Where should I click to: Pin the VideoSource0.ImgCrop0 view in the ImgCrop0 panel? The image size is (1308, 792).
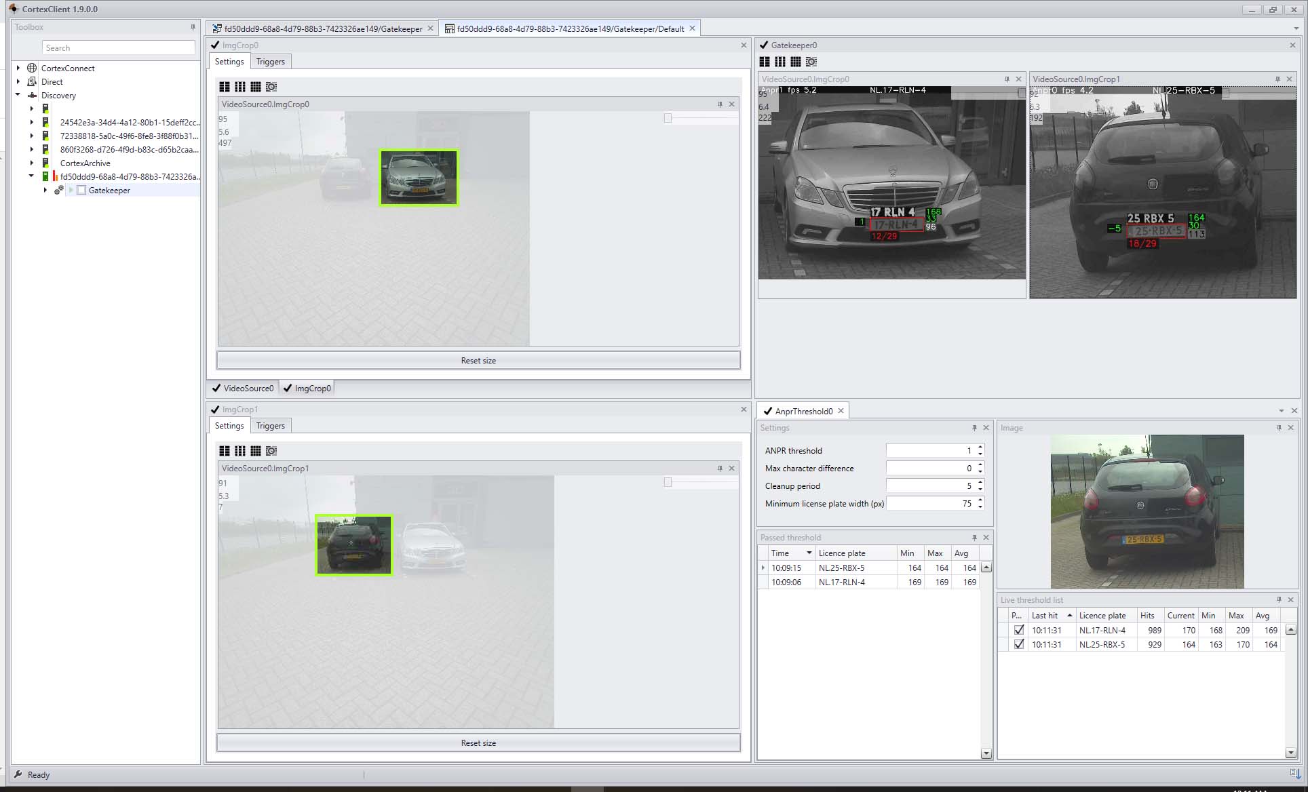pyautogui.click(x=720, y=104)
